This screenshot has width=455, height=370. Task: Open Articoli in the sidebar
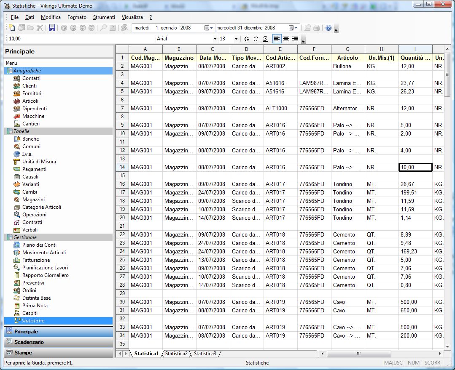(x=30, y=101)
